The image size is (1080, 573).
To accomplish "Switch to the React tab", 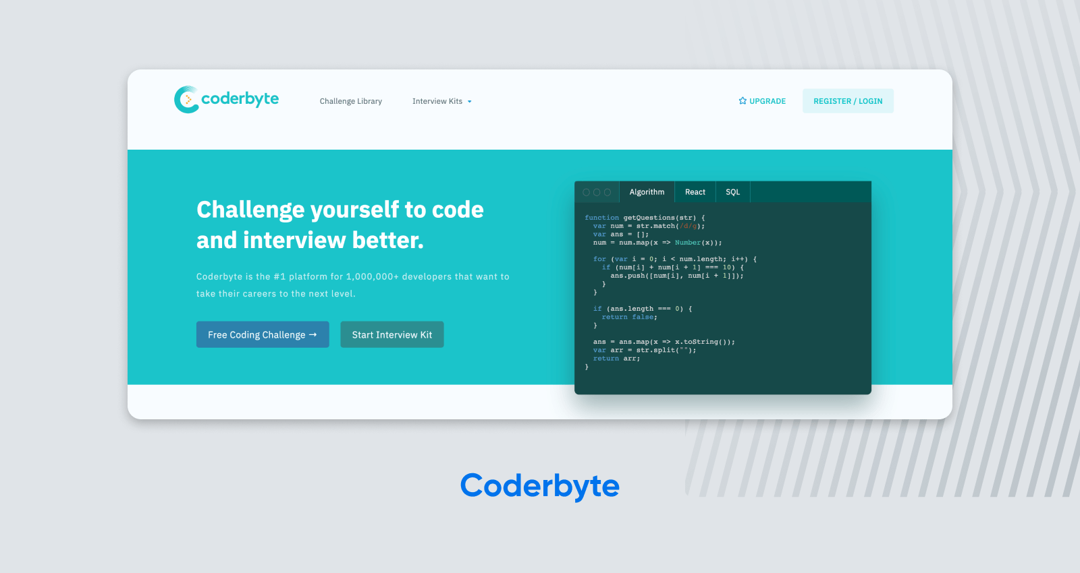I will tap(695, 192).
